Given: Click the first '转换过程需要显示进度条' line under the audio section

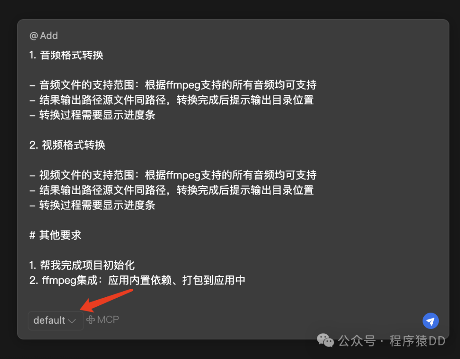Looking at the screenshot, I should (x=92, y=115).
